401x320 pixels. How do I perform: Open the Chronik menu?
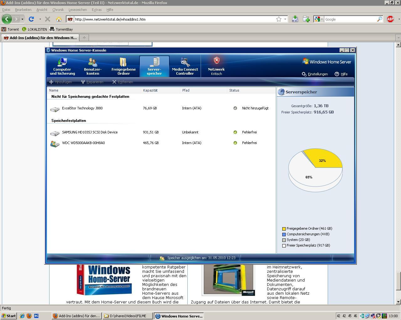(x=58, y=10)
